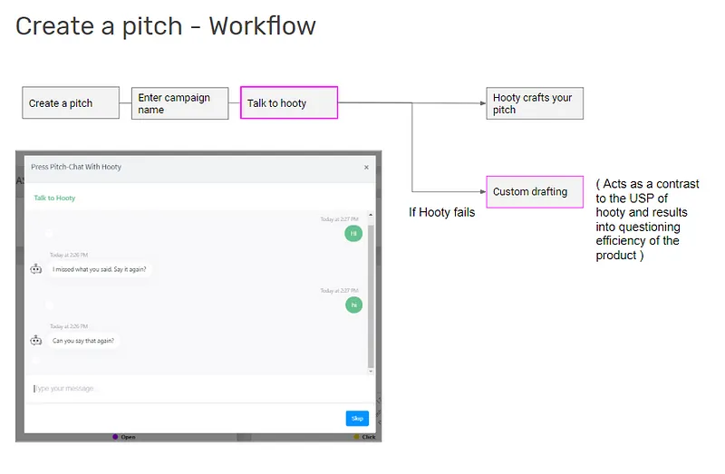Click the yellow 'Click' legend item below dialog
The image size is (725, 474).
tap(364, 437)
